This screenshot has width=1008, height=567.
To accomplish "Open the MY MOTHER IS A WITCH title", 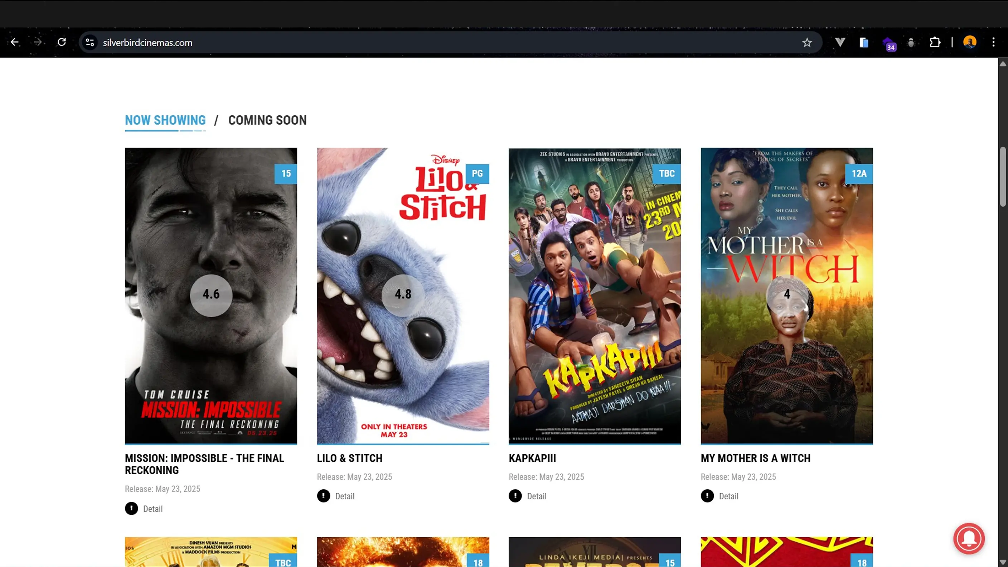I will [756, 458].
